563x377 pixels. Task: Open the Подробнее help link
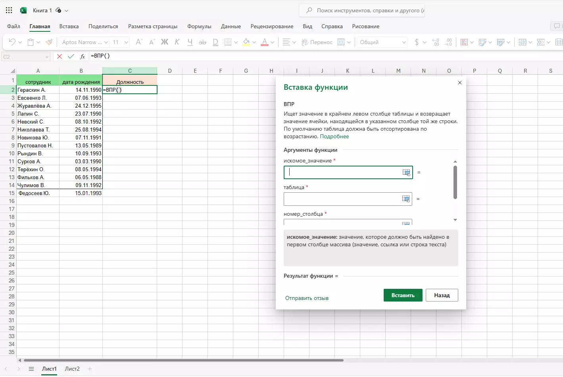point(334,136)
